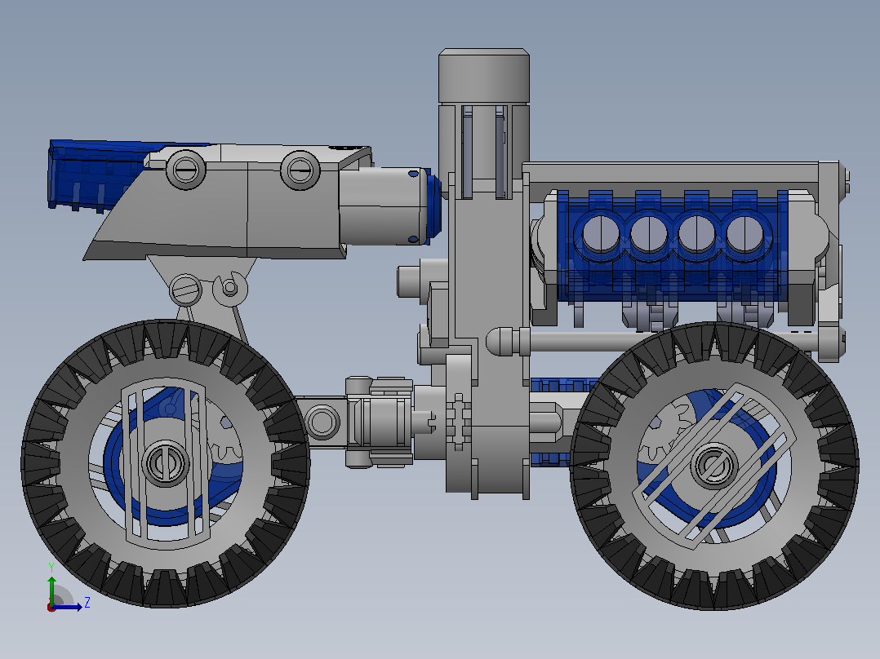Click the left screw head on the gray front housing

(x=186, y=168)
